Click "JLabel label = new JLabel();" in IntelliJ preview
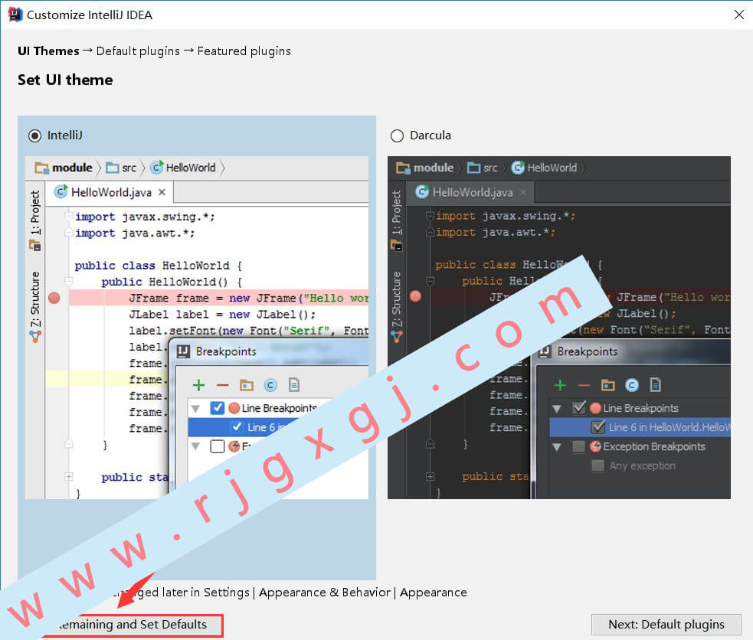Viewport: 753px width, 640px height. click(222, 314)
